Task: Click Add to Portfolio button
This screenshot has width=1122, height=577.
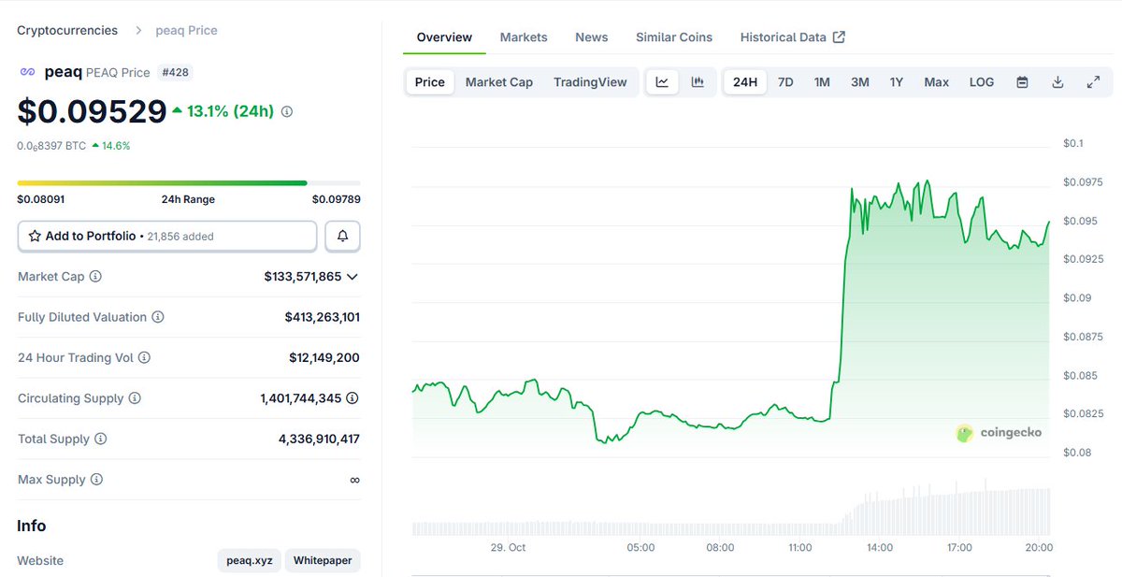Action: click(167, 237)
